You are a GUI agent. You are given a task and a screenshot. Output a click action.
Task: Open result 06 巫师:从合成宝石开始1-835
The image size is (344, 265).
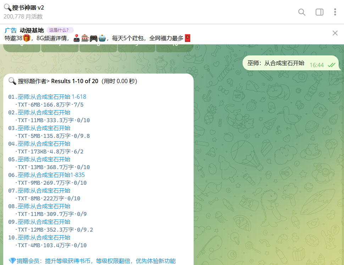51,175
